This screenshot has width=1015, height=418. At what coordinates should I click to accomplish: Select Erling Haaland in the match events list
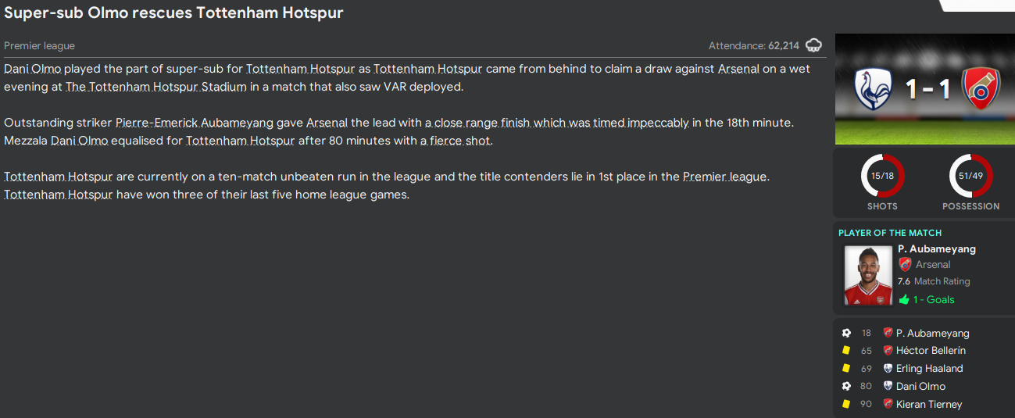coord(929,369)
